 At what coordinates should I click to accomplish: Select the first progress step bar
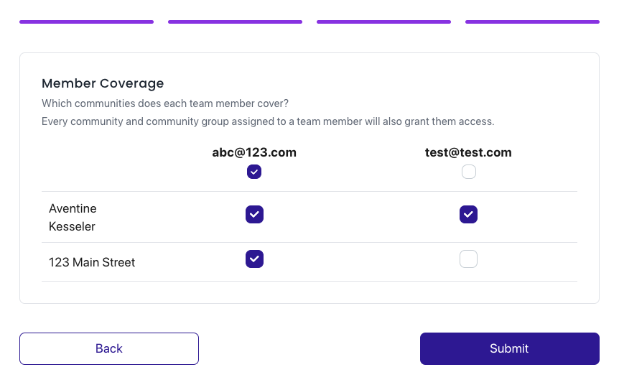coord(86,22)
